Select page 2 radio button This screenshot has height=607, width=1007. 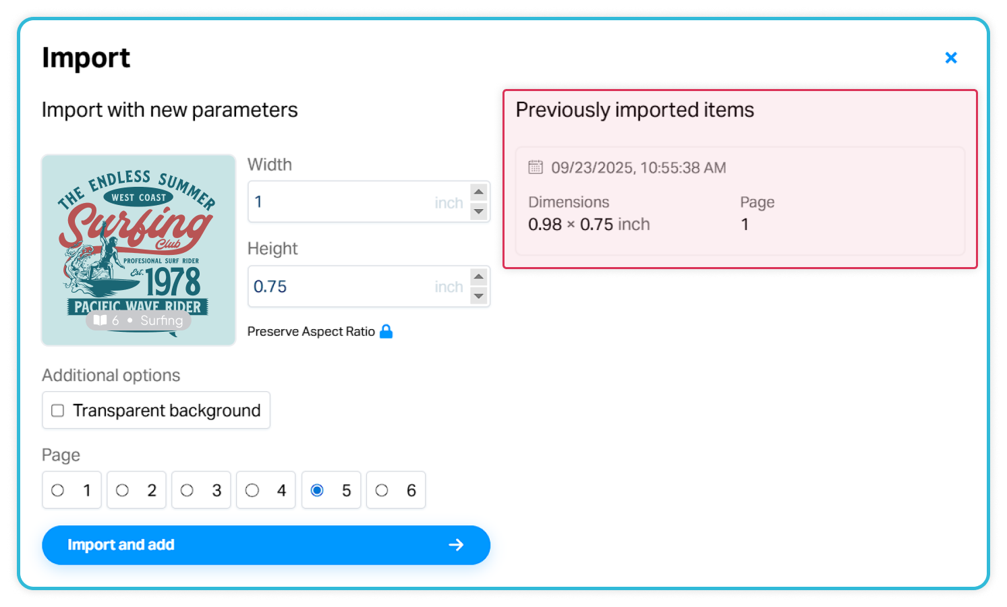tap(122, 490)
